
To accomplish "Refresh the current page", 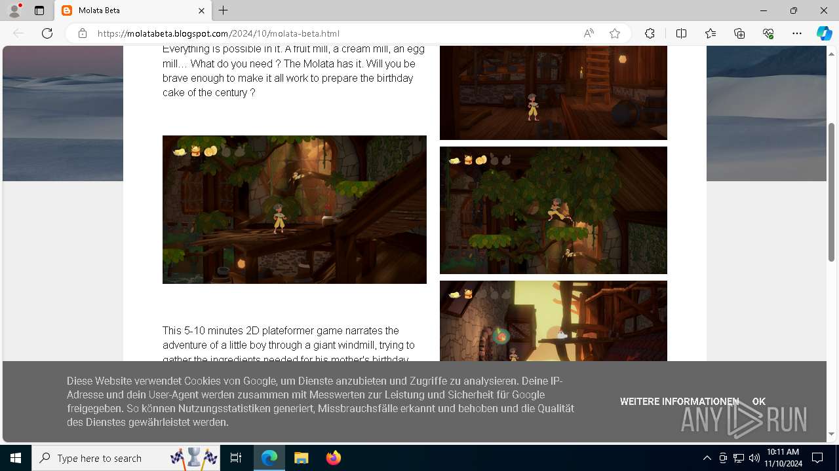I will pos(47,33).
